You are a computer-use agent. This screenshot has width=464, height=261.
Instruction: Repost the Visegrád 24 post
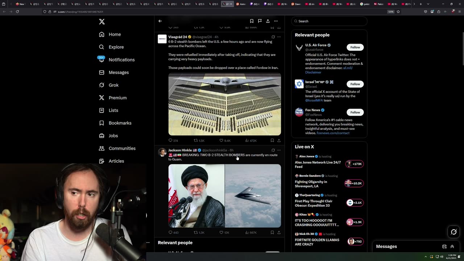coord(196,141)
